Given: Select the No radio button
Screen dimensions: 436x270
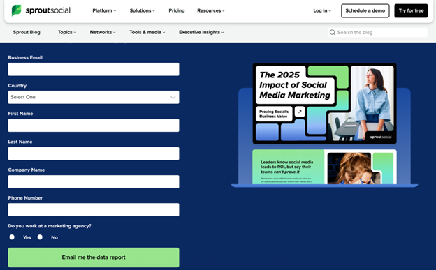Looking at the screenshot, I should (40, 237).
